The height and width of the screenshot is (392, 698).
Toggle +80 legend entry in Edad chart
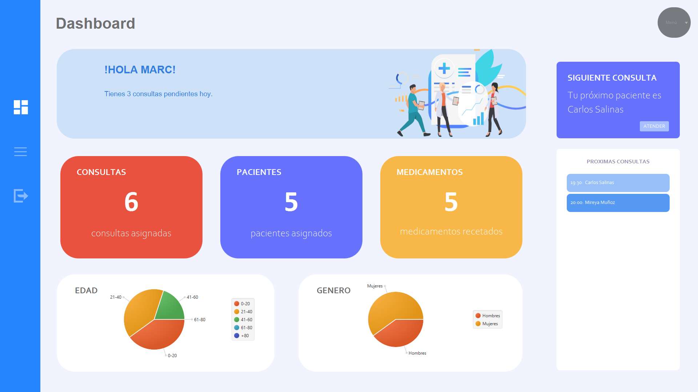[x=245, y=336]
